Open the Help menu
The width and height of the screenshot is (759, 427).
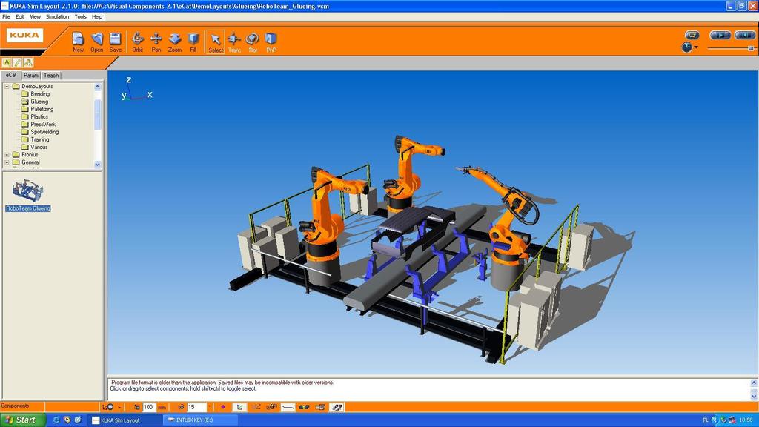click(97, 16)
